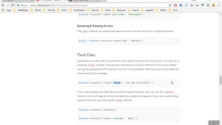Open the Sports bookmarks folder

(x=36, y=10)
